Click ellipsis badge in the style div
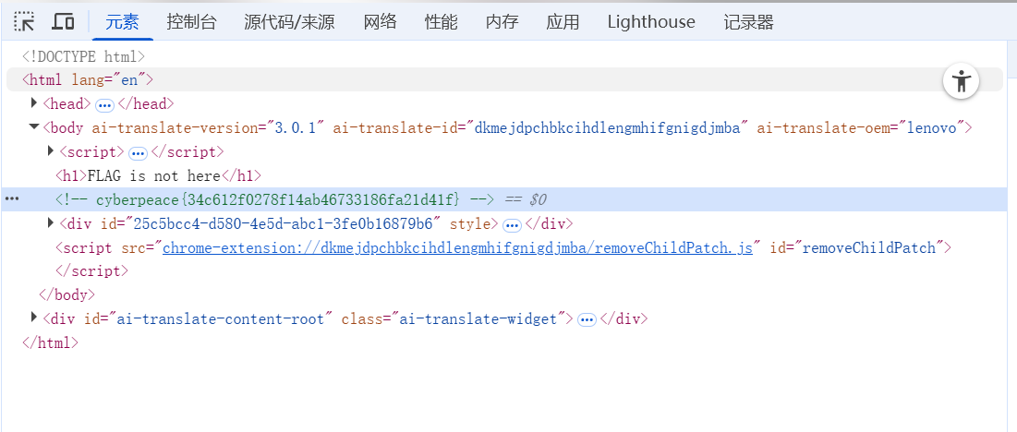This screenshot has height=432, width=1017. tap(512, 224)
